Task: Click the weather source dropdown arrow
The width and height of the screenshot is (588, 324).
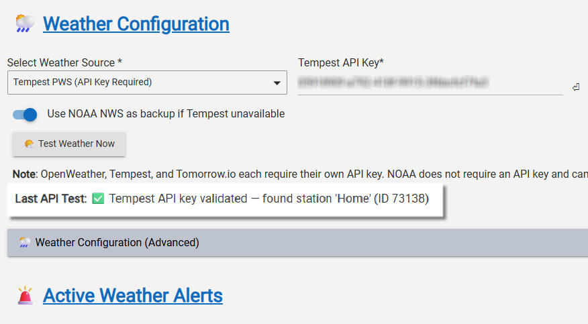Action: click(277, 83)
